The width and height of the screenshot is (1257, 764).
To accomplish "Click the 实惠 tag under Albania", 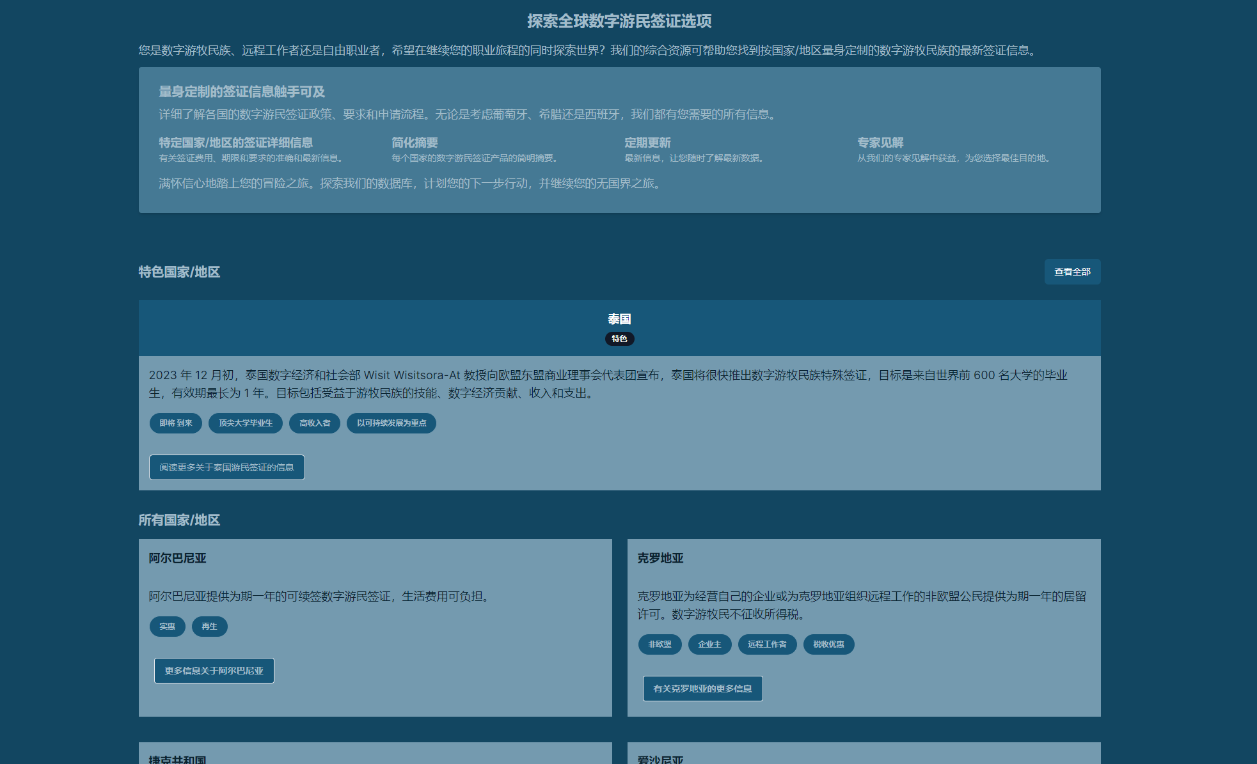I will coord(168,627).
